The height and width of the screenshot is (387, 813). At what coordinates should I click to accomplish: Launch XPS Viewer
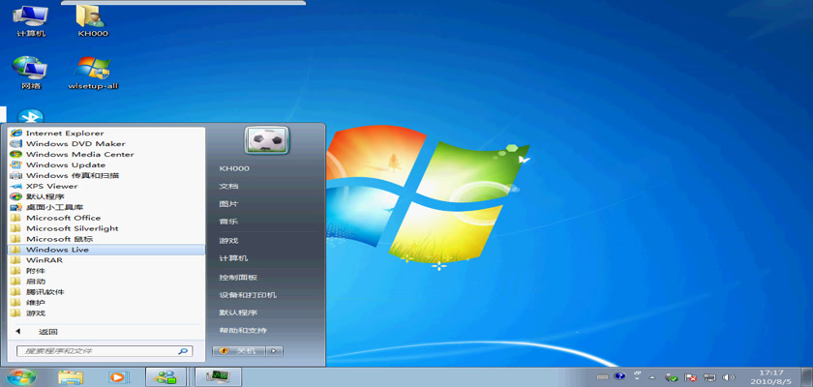106,186
